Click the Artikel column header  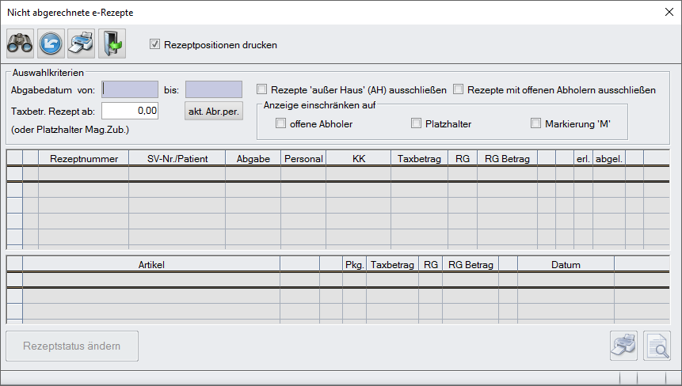tap(150, 265)
